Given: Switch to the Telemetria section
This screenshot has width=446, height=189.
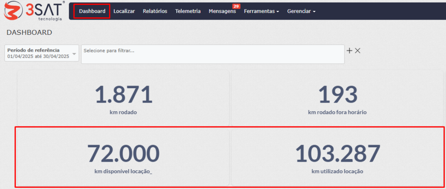Looking at the screenshot, I should click(x=188, y=11).
